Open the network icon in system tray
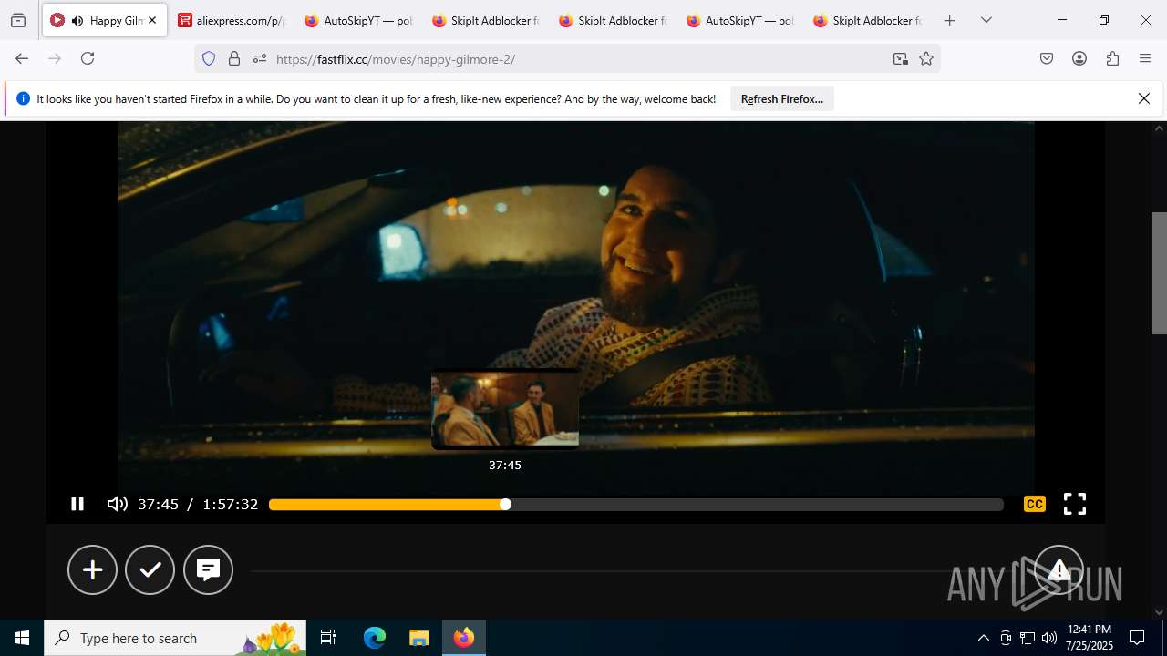This screenshot has width=1167, height=656. tap(1028, 638)
